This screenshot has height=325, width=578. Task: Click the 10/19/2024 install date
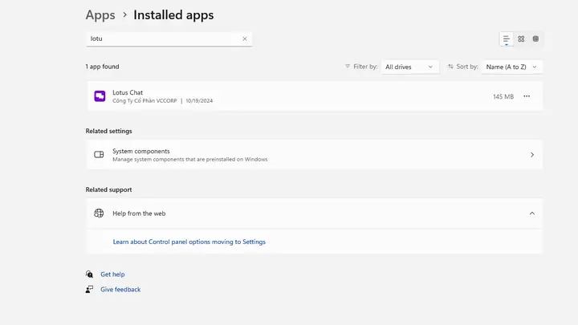199,100
